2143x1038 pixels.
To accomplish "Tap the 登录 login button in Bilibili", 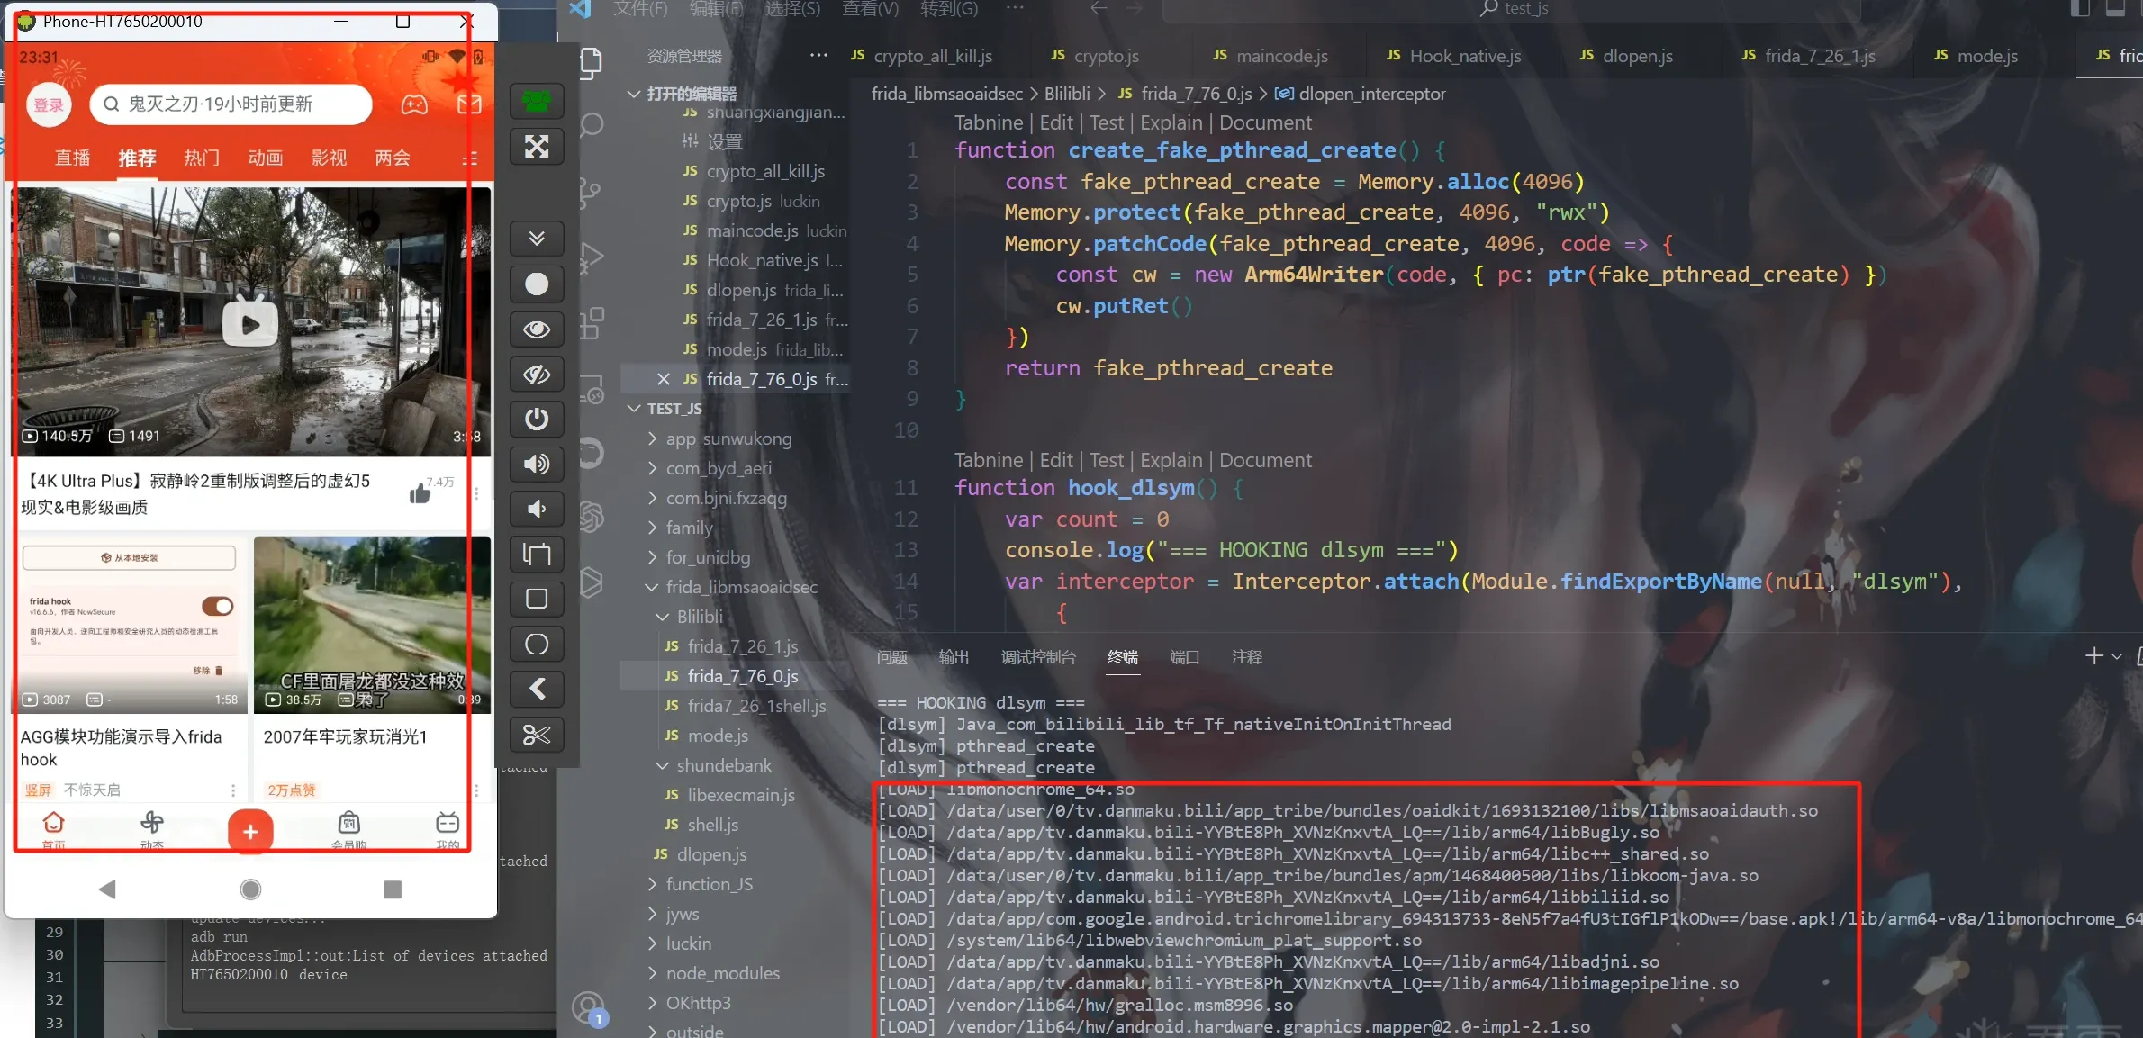I will pyautogui.click(x=49, y=105).
